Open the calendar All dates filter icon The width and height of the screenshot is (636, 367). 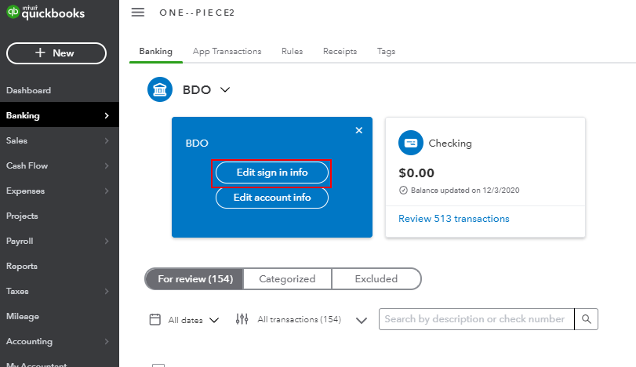(x=155, y=319)
